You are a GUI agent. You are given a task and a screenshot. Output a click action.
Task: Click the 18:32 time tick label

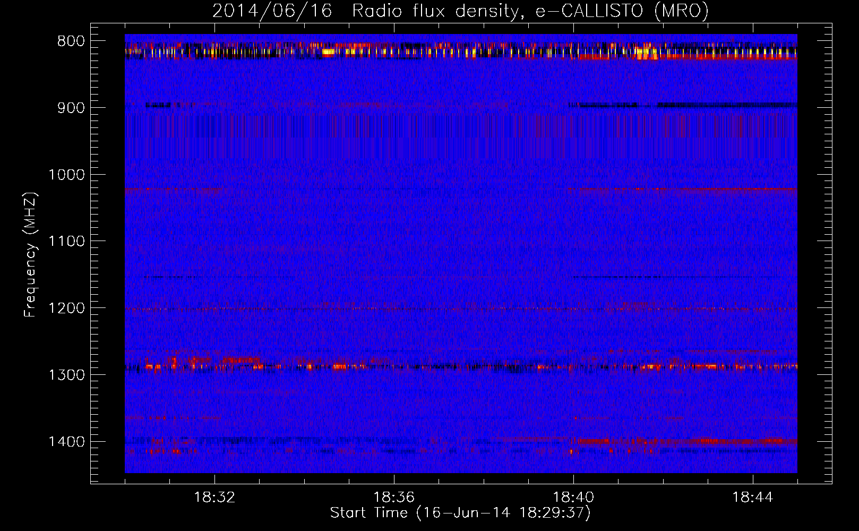click(x=214, y=498)
